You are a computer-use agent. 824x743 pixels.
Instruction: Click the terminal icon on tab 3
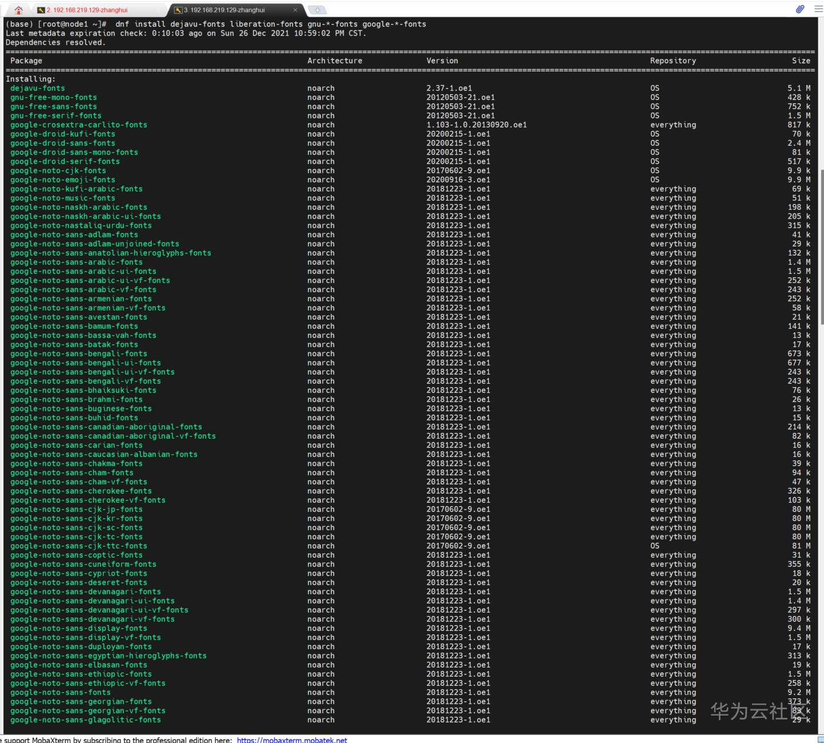point(178,10)
